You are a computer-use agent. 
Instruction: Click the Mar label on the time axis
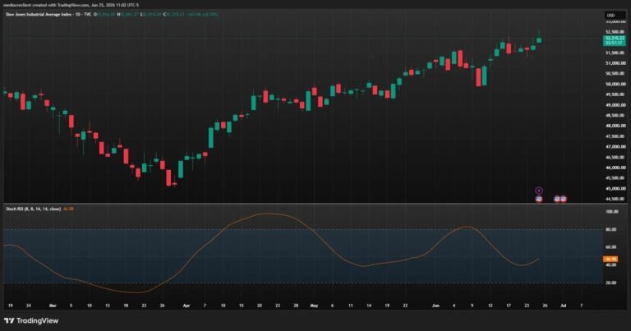point(53,306)
